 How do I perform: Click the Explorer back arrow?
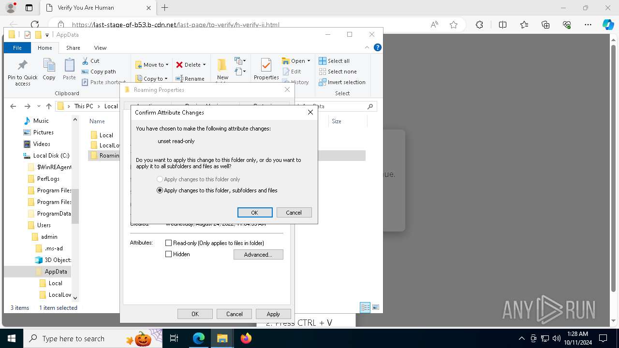[13, 106]
